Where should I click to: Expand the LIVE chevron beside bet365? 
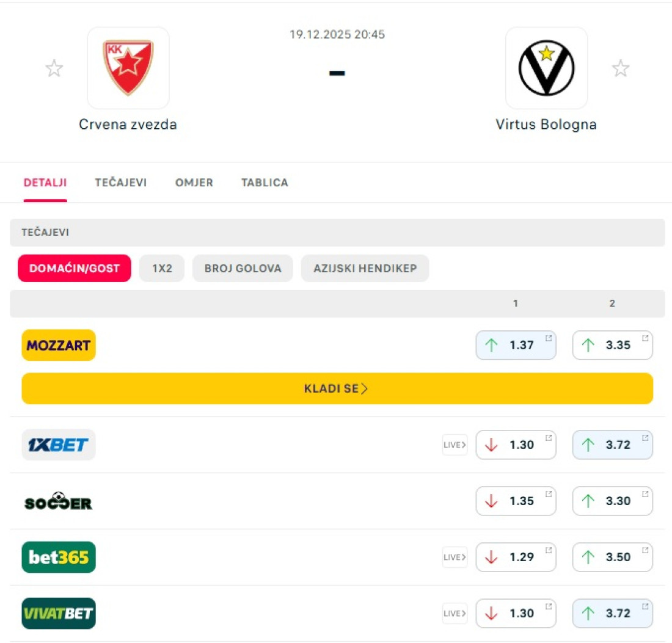tap(455, 558)
